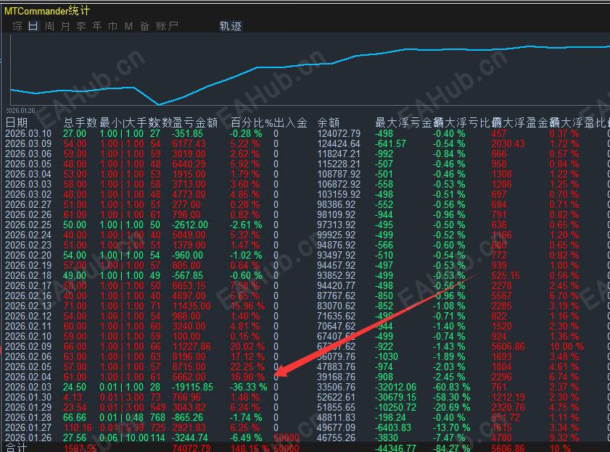Click the date cell 2026.03.05
Screen dimensions: 610x452
[28, 164]
